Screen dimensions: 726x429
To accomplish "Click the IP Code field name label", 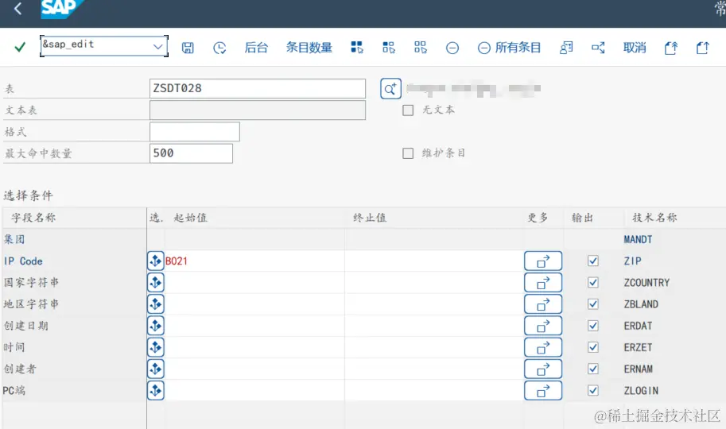I will pyautogui.click(x=23, y=261).
